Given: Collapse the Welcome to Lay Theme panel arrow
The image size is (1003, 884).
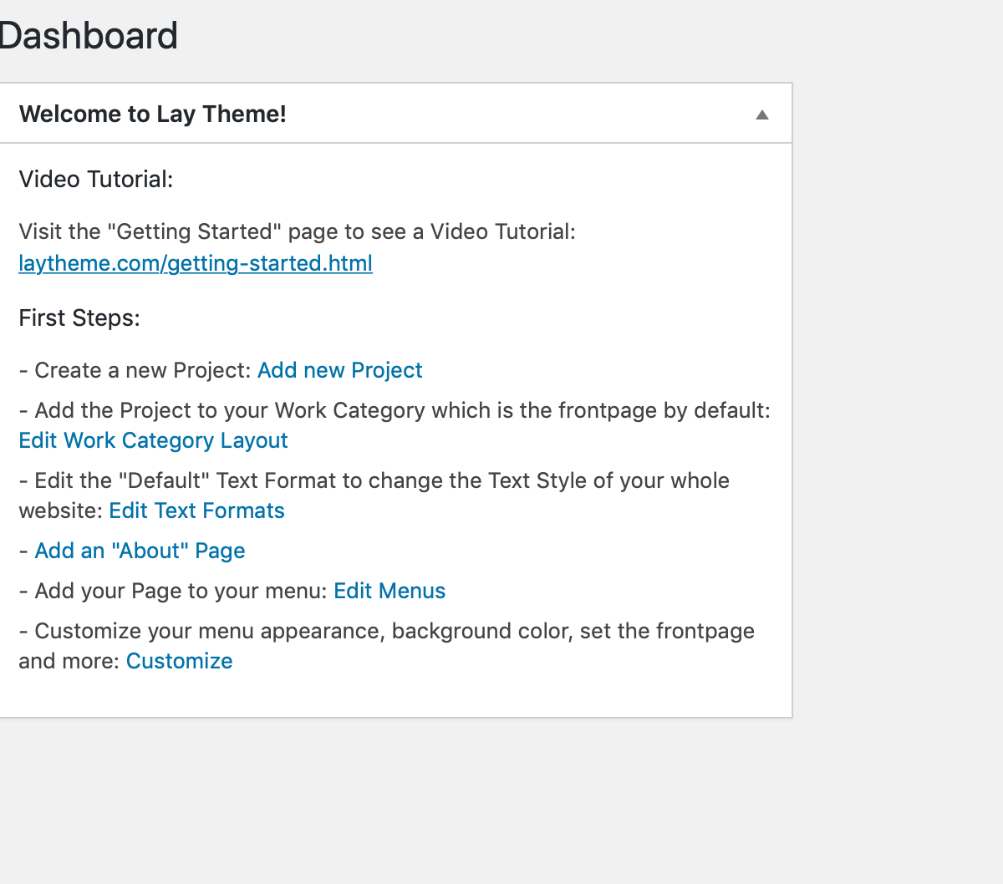Looking at the screenshot, I should tap(761, 114).
